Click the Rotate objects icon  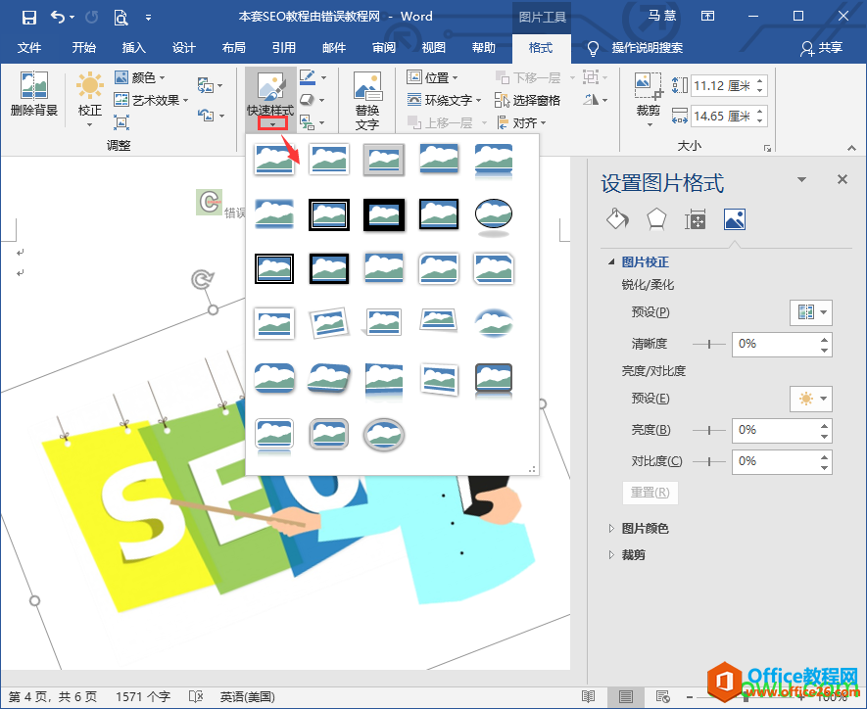click(591, 100)
